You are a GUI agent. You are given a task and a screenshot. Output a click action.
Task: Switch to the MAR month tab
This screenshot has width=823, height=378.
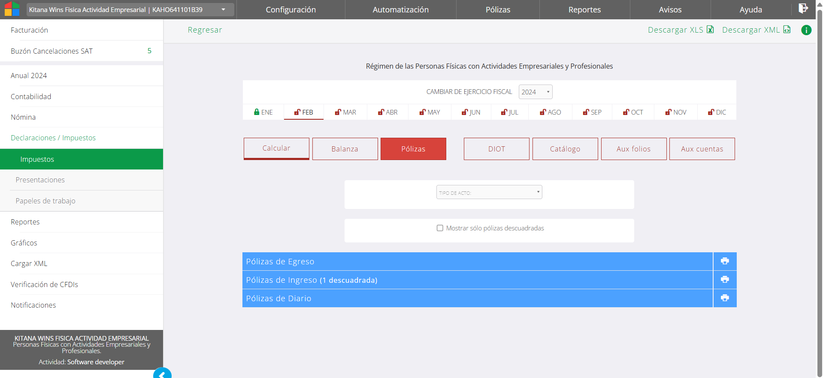[345, 112]
